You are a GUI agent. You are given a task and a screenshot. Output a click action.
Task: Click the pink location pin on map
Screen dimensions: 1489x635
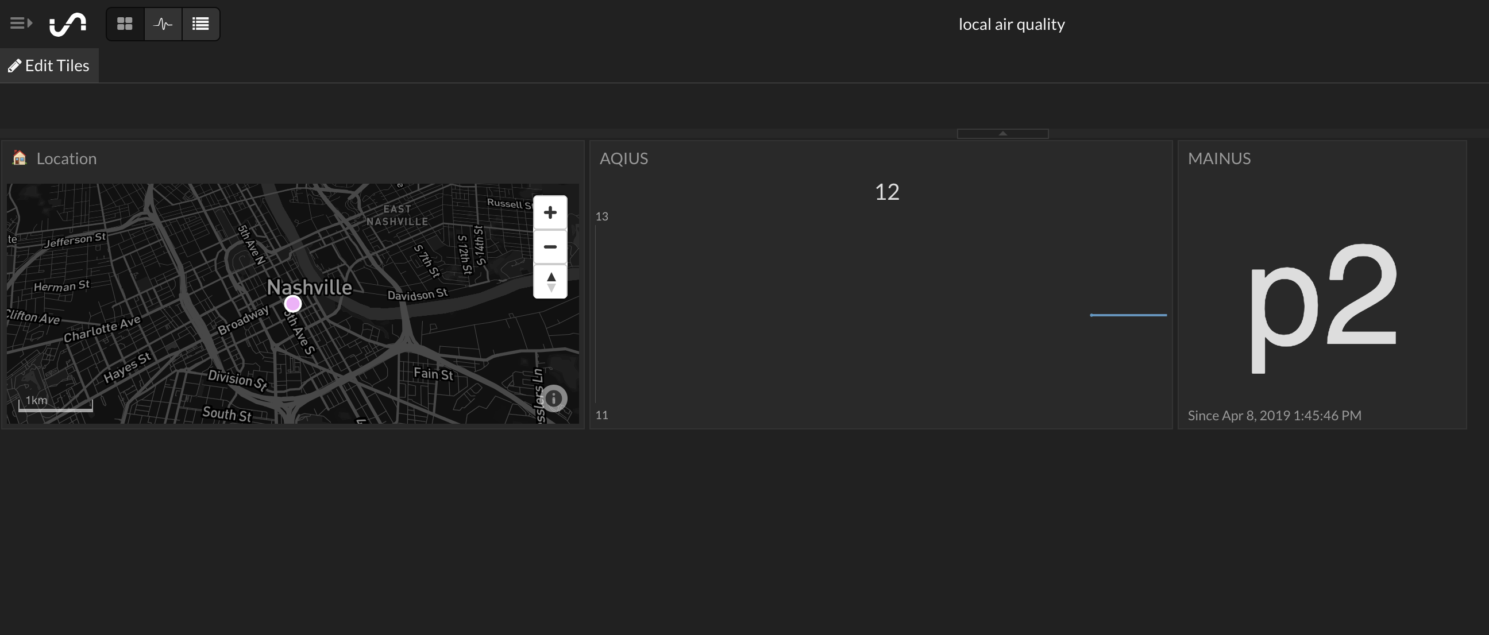[x=291, y=304]
